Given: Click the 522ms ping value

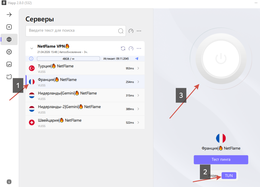Looking at the screenshot, I should tap(130, 123).
